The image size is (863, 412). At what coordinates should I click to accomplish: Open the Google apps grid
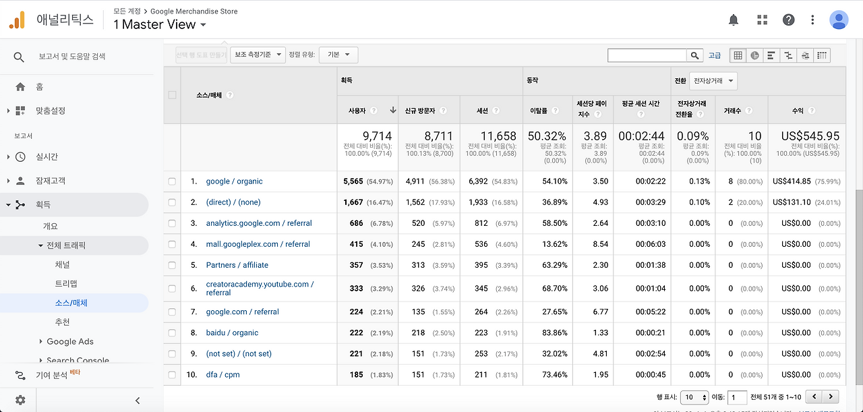coord(762,20)
